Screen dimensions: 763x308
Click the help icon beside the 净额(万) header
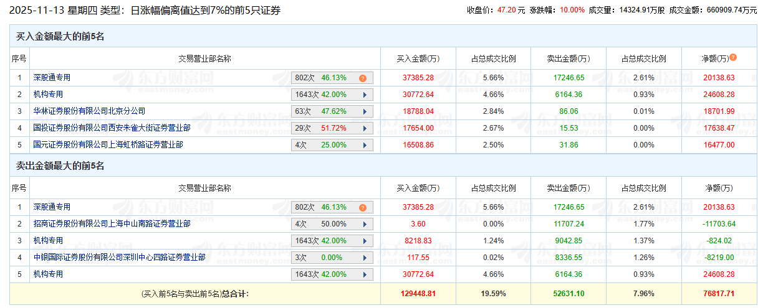tap(733, 57)
